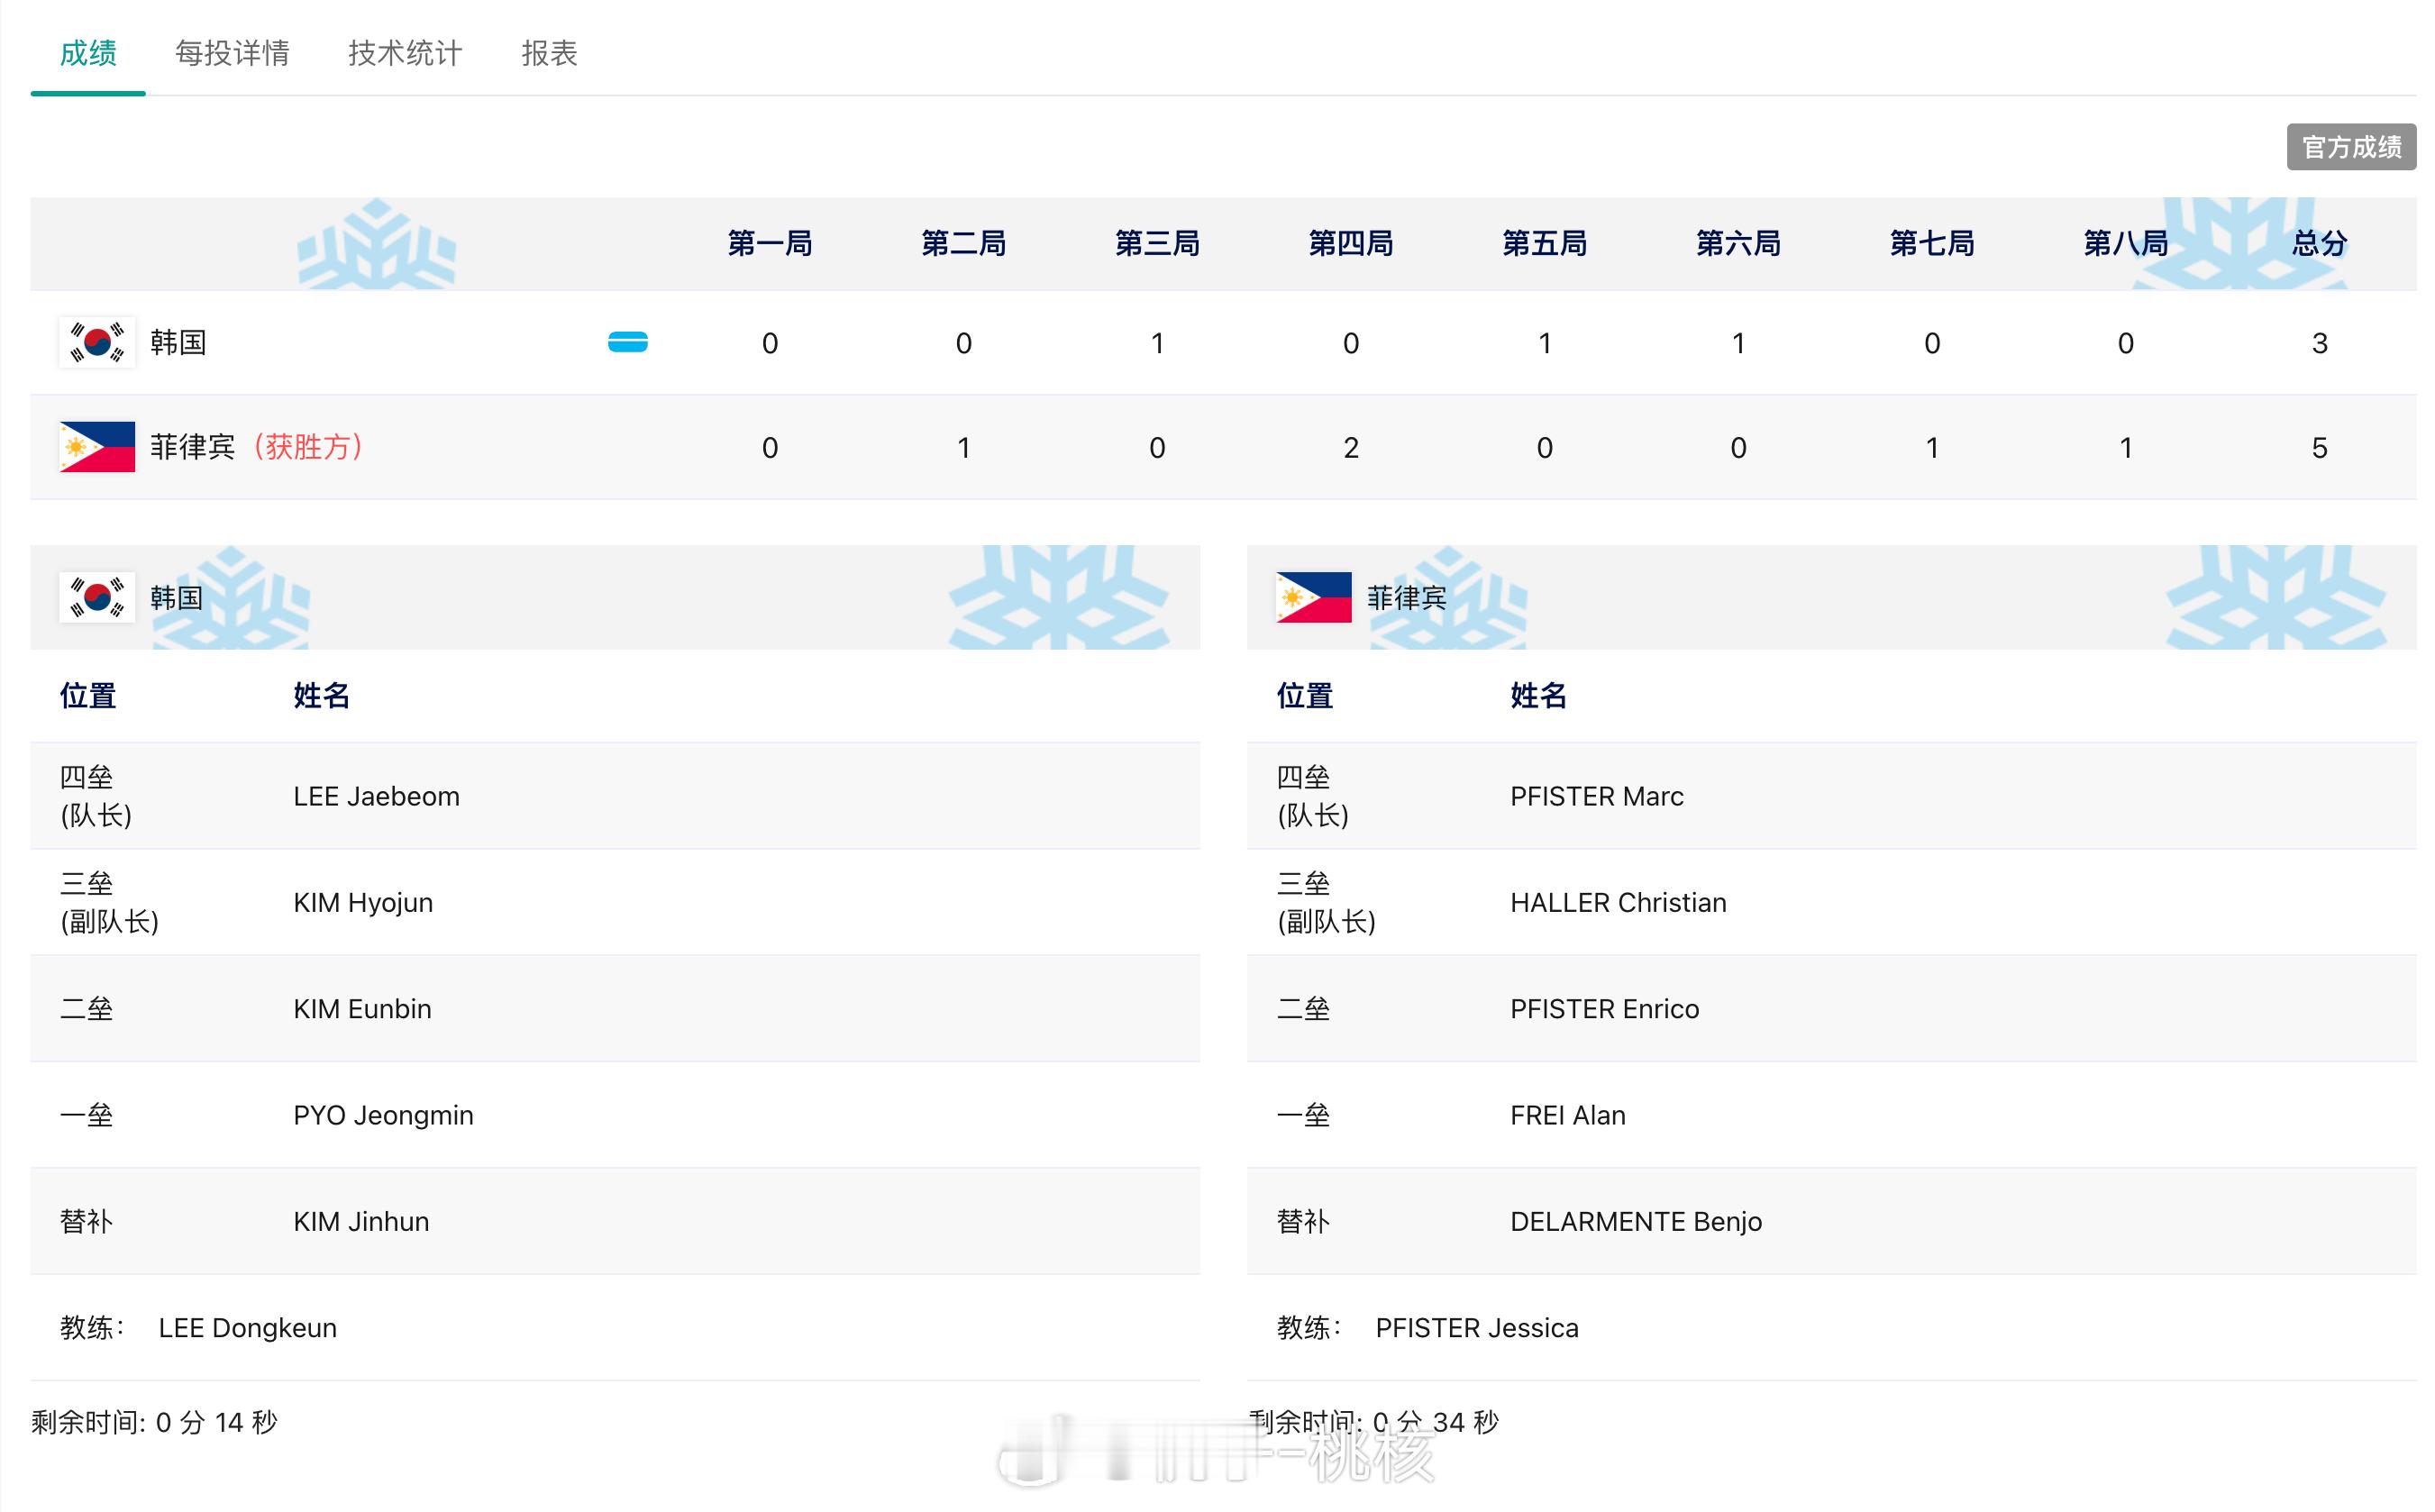Click Philippines' seventh end score 1
Viewport: 2435px width, 1512px height.
point(1932,447)
